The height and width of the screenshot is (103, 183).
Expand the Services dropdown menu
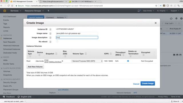click(16, 11)
